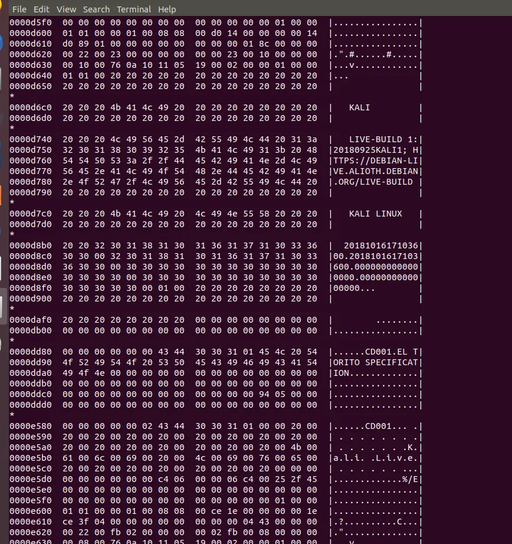This screenshot has width=512, height=544.
Task: Click the ASCII text '.".#......#.....'
Action: point(376,54)
